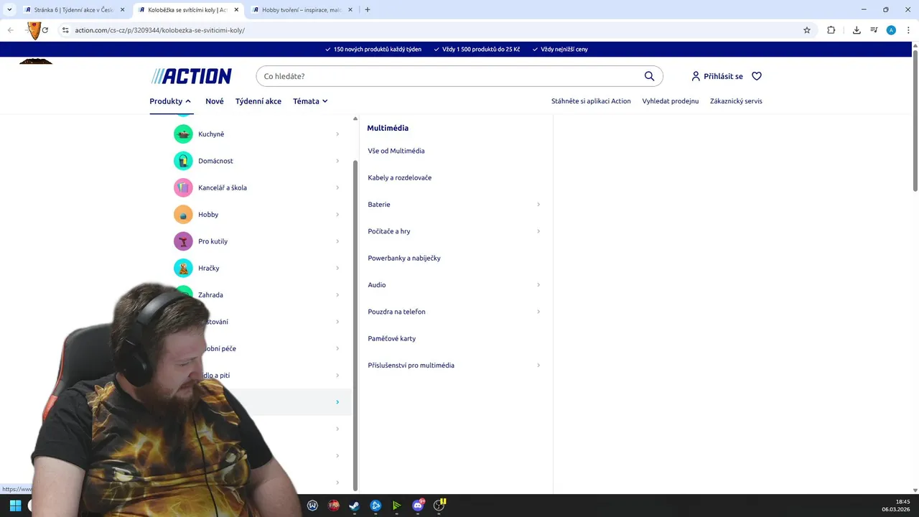Click the Multimédia heading

pyautogui.click(x=388, y=128)
